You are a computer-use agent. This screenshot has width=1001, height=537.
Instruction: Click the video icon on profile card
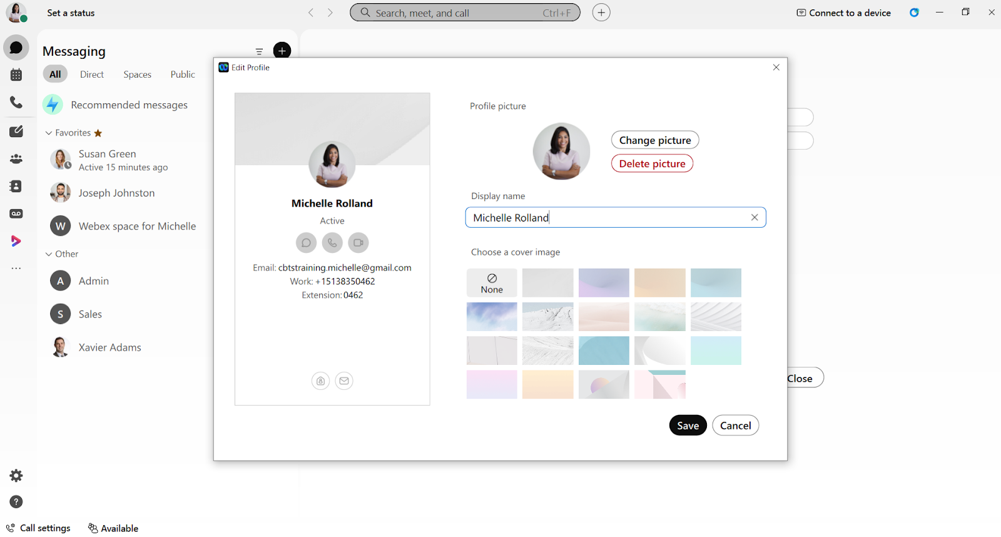(358, 243)
